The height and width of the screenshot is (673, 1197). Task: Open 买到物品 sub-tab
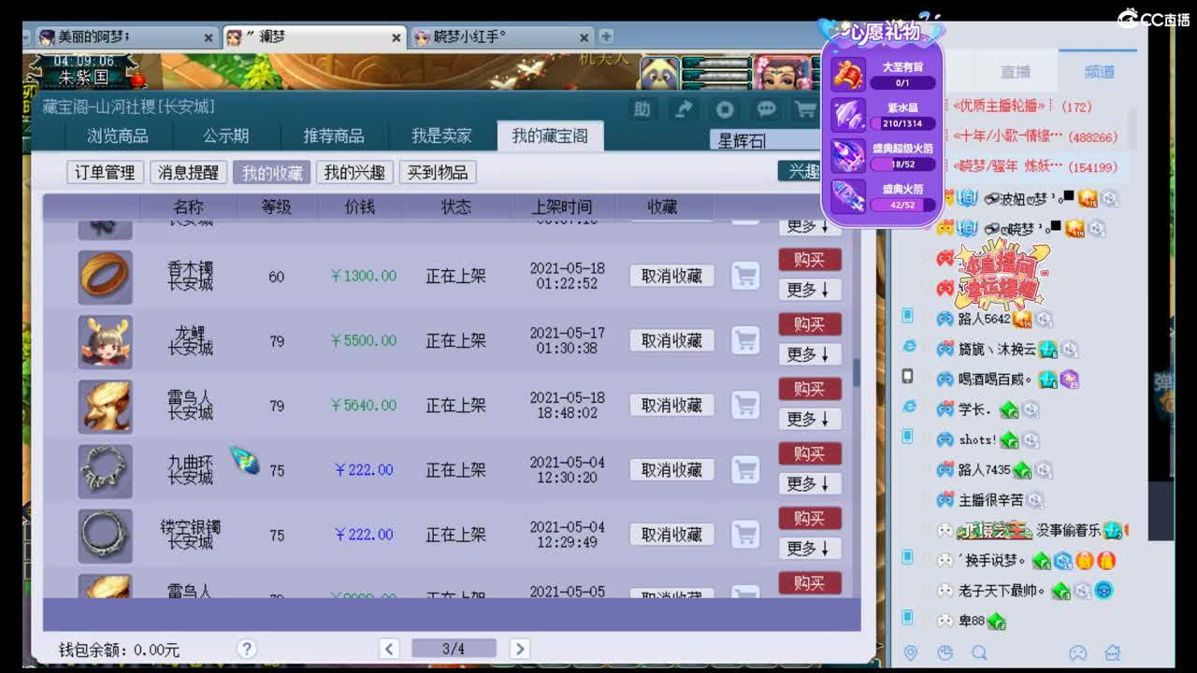[438, 172]
